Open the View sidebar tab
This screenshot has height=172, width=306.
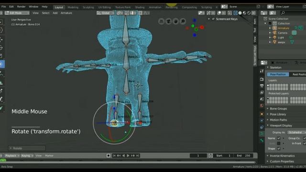pos(255,39)
